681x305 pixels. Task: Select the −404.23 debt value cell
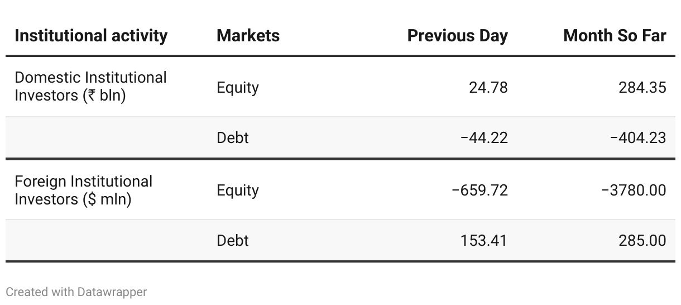click(638, 137)
